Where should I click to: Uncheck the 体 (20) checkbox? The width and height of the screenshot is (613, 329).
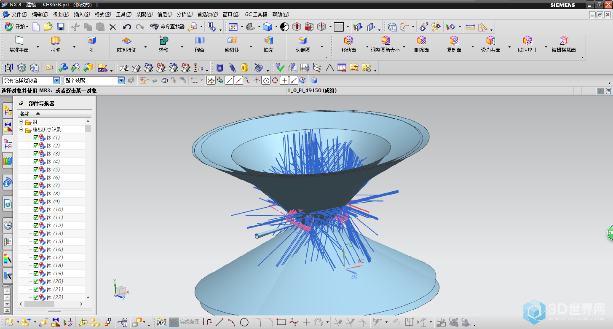tap(36, 281)
